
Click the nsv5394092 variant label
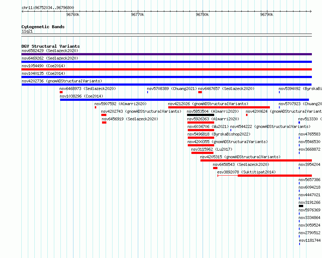300,89
